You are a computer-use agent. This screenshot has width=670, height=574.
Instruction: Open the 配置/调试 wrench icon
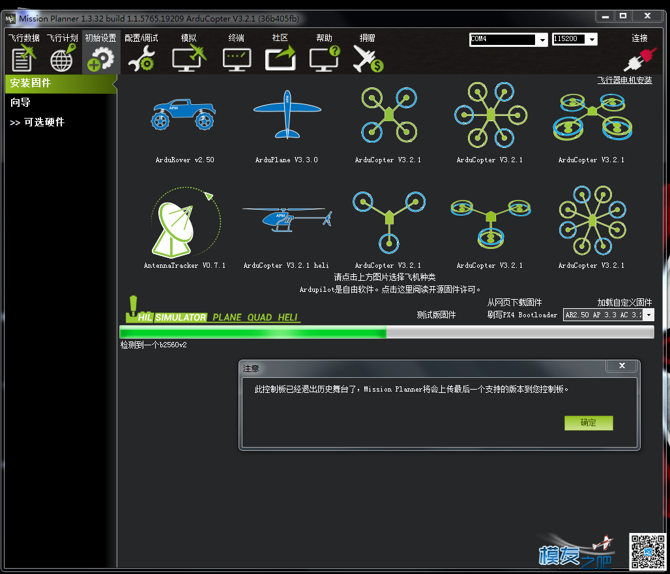tap(141, 59)
